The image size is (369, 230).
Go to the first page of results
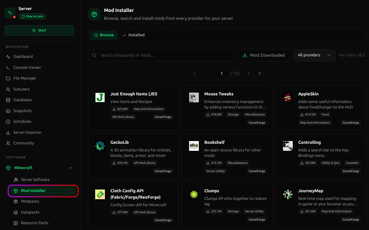(195, 73)
